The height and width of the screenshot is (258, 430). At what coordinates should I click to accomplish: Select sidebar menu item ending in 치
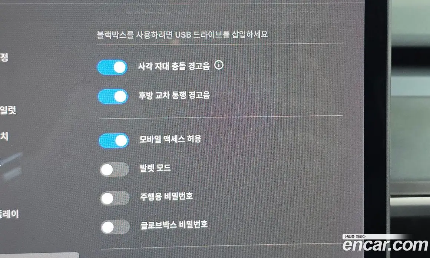(4, 136)
